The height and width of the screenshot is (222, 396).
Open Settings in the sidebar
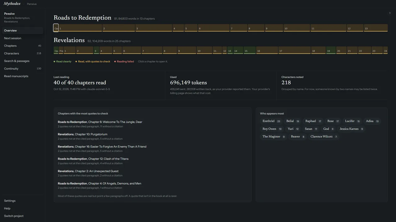tap(23, 201)
